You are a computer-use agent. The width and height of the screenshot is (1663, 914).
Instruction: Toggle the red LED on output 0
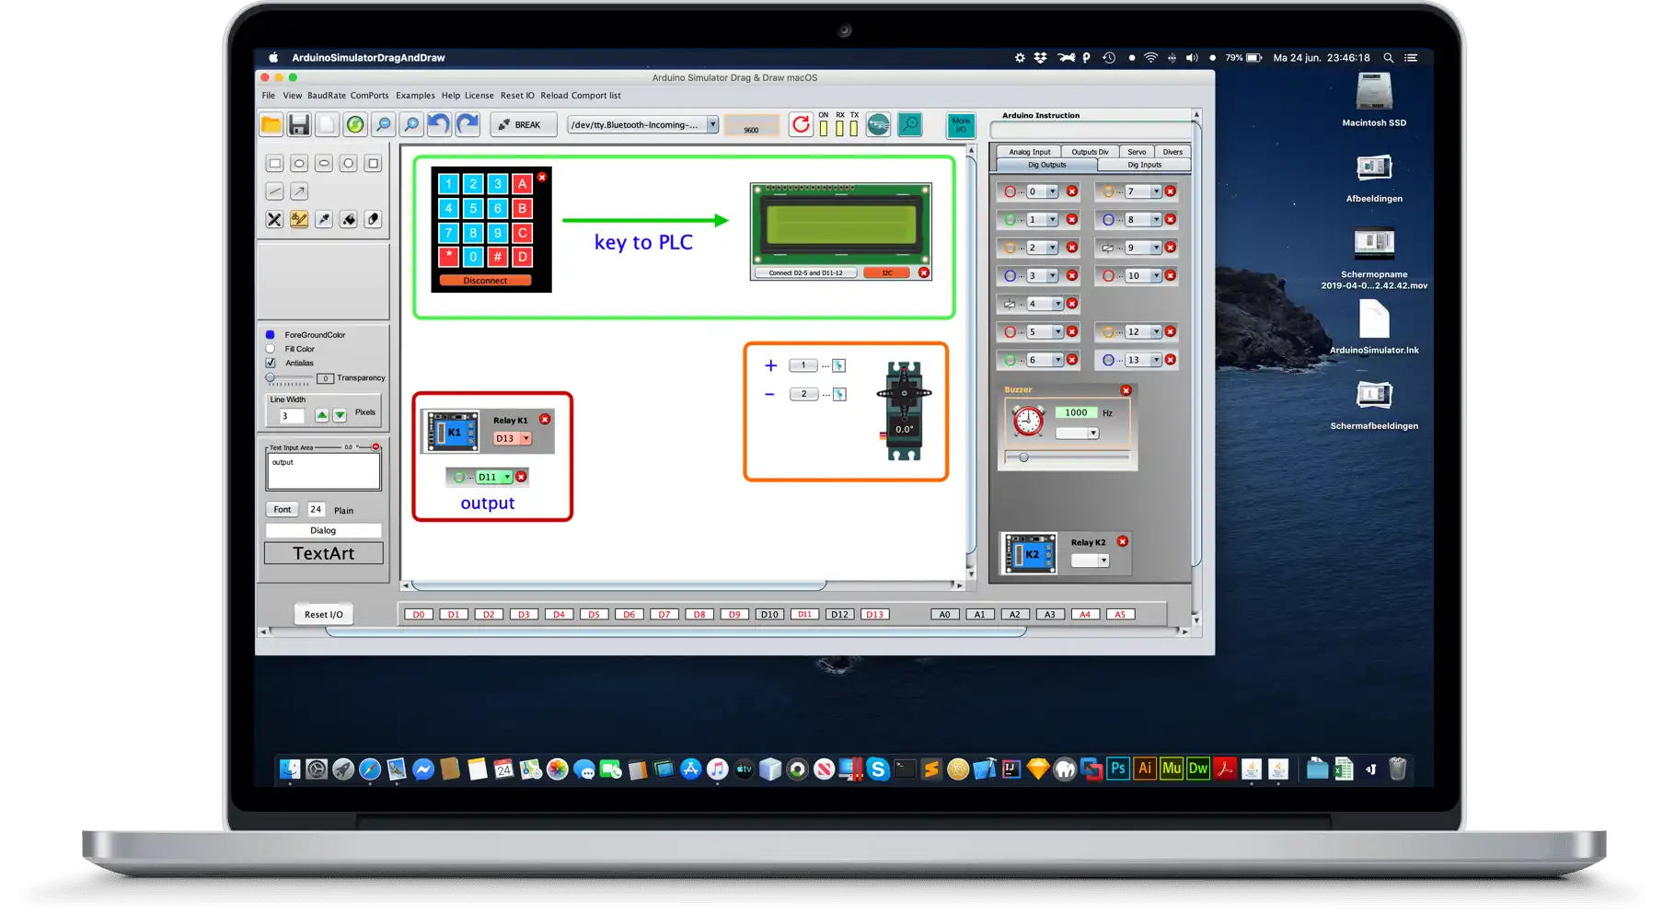(x=1010, y=191)
